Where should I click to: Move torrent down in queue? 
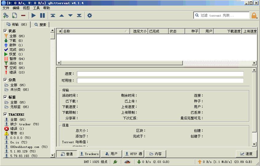[x=70, y=15]
